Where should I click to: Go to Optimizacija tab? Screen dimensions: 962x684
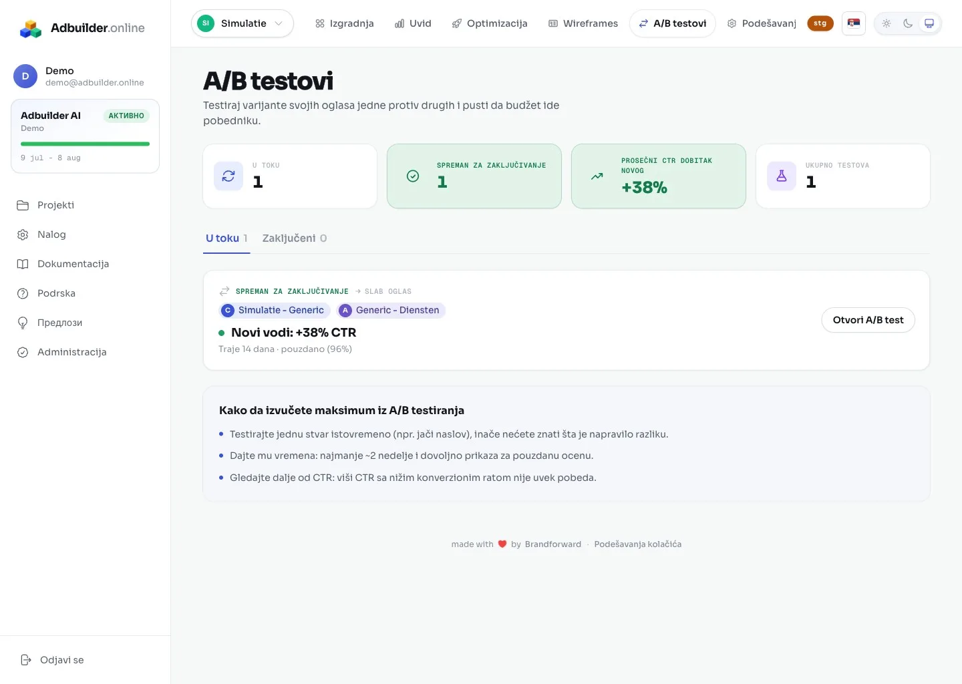tap(490, 23)
